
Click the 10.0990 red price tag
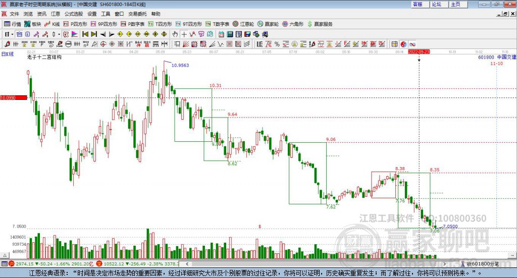pyautogui.click(x=14, y=98)
